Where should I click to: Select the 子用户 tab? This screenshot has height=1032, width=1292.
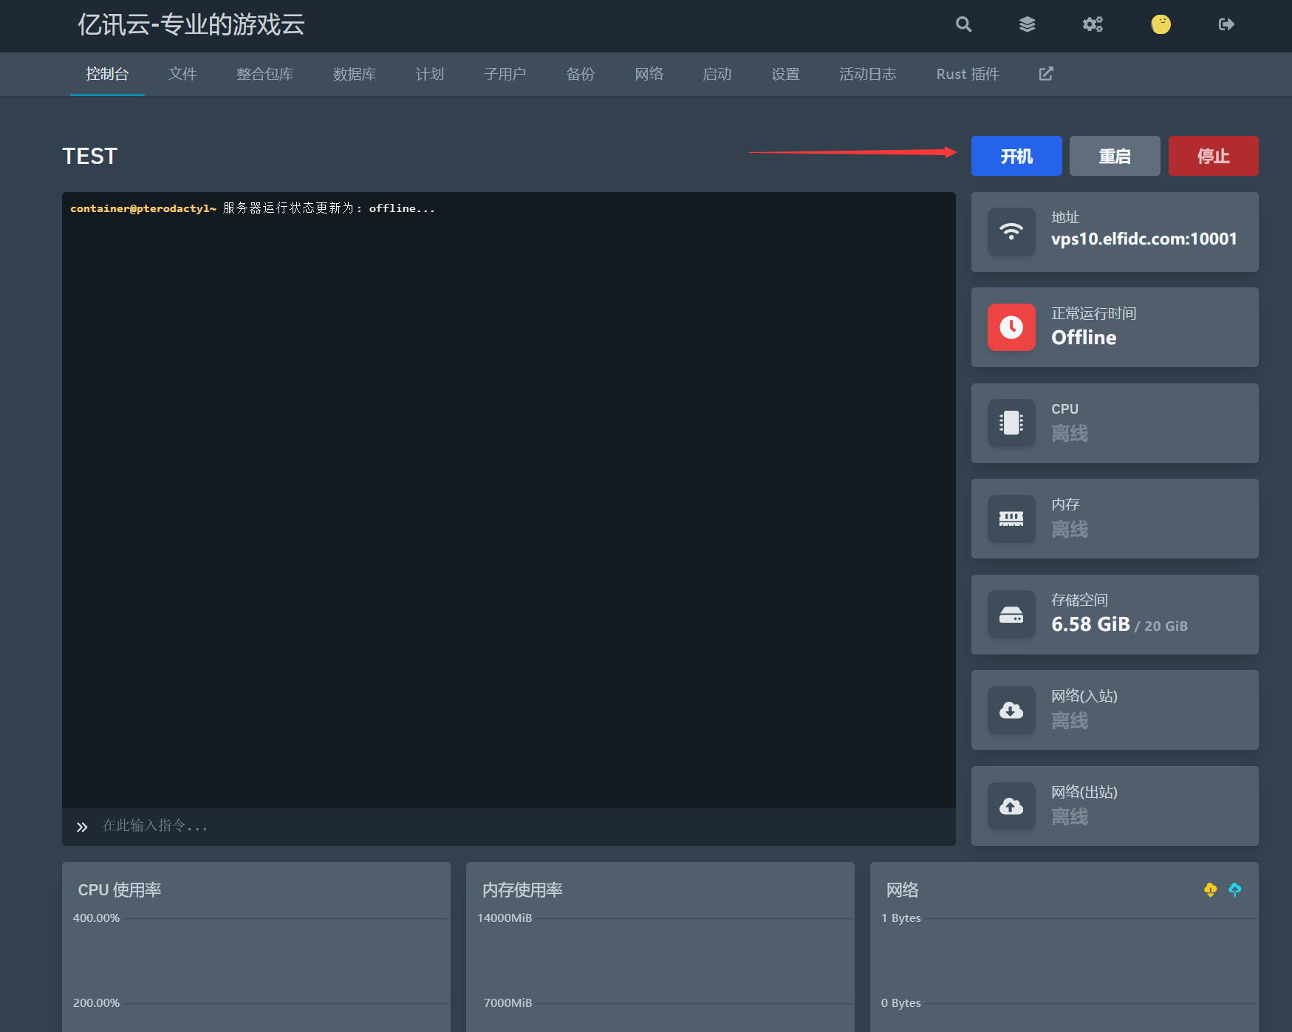[x=505, y=74]
